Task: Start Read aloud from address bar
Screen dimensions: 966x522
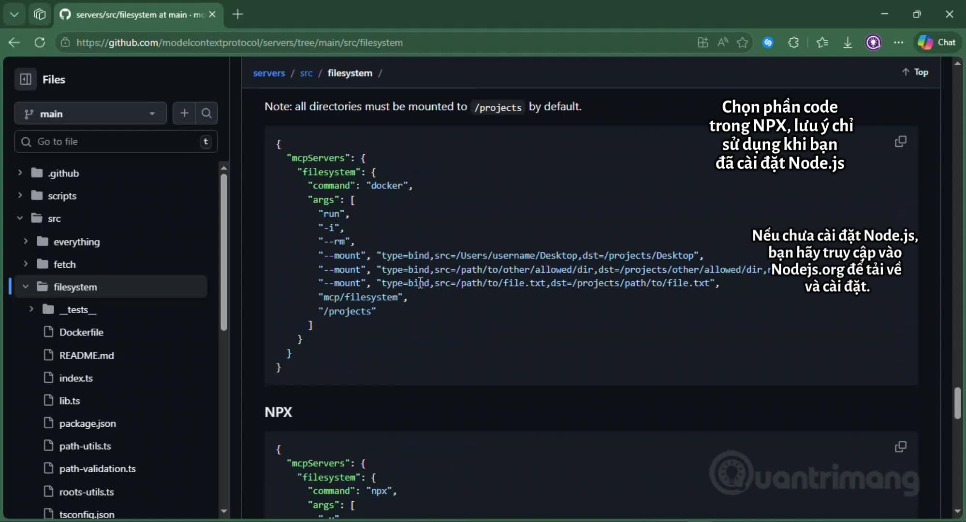Action: click(723, 43)
